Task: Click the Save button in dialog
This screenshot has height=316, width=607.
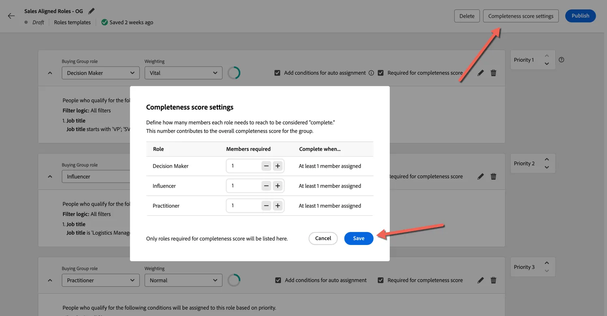Action: click(x=359, y=239)
